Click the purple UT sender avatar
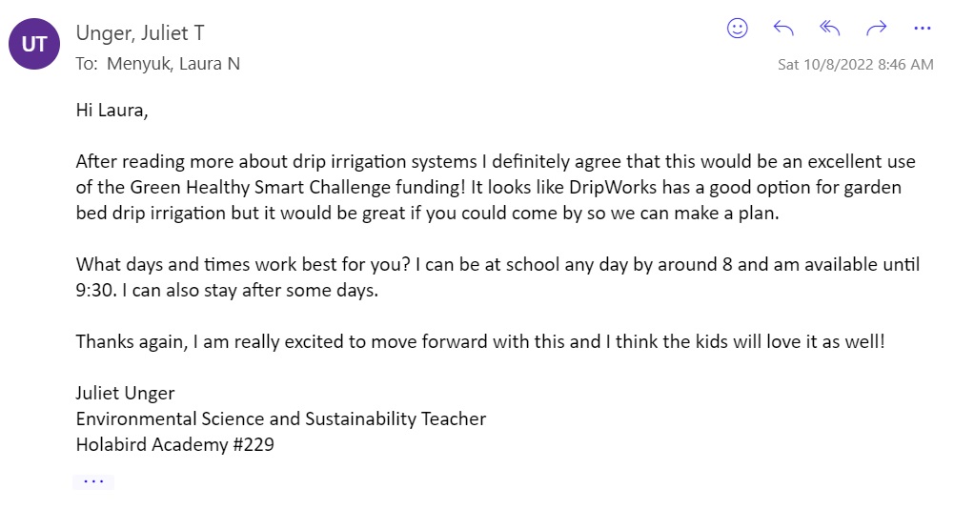The width and height of the screenshot is (954, 510). (35, 44)
